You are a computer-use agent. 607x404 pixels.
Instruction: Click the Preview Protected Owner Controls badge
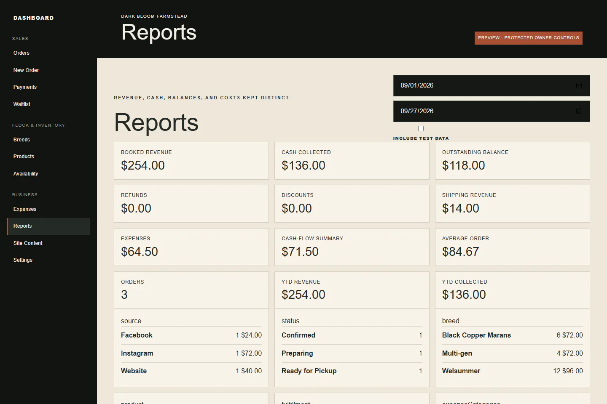coord(529,38)
